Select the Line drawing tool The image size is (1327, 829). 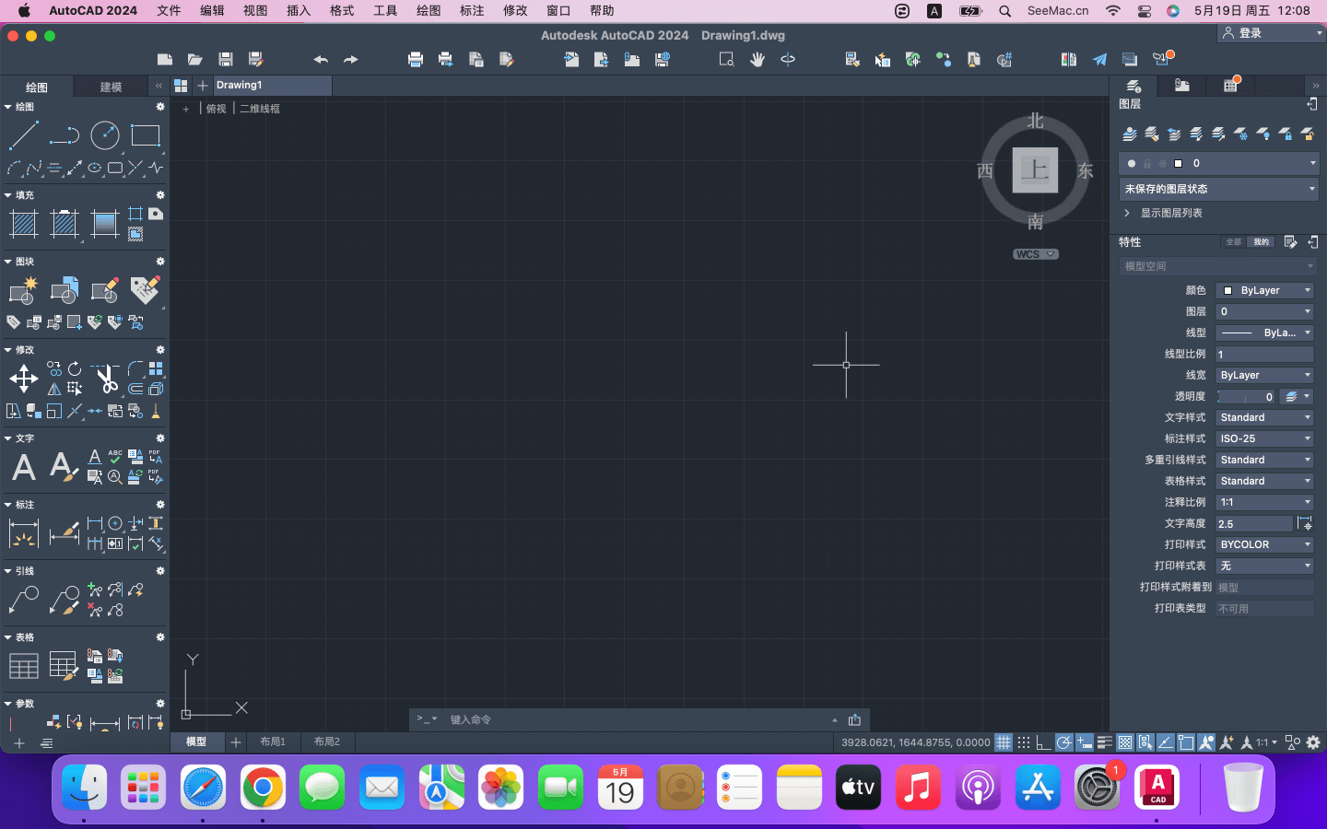click(23, 135)
